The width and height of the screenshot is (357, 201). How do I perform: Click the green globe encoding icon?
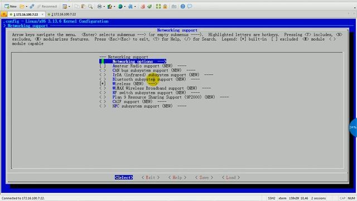[120, 6]
